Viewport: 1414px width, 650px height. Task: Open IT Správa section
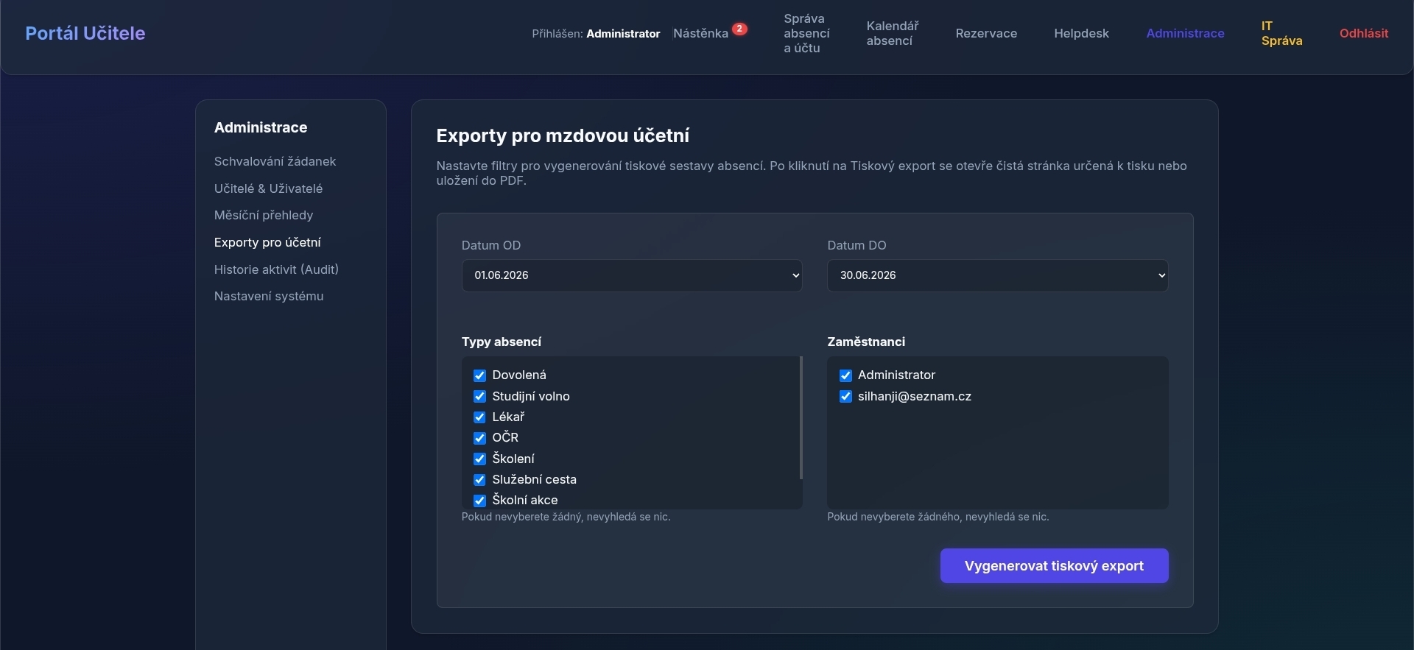1281,33
